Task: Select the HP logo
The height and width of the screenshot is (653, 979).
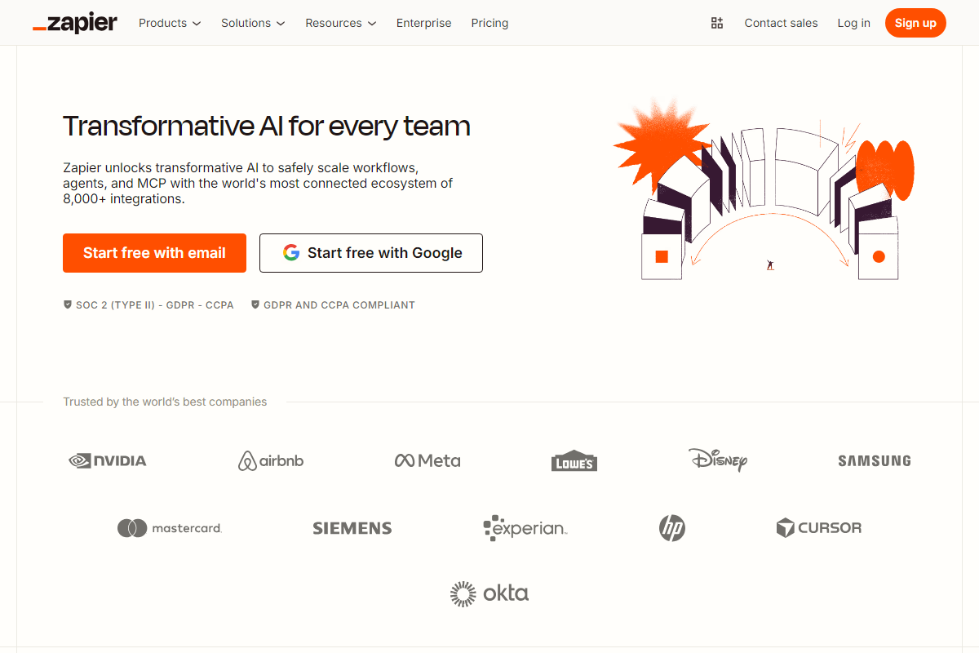Action: click(x=672, y=527)
